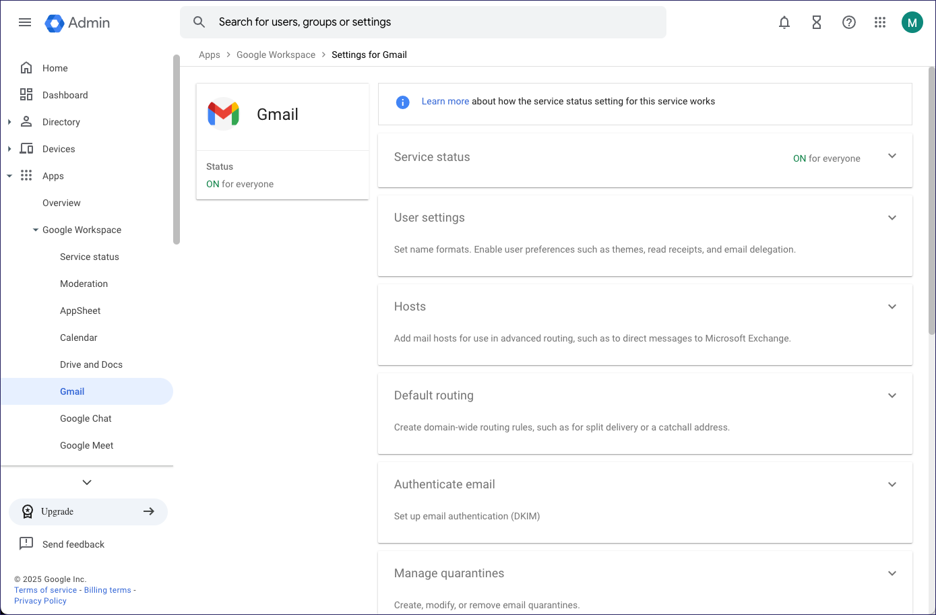Go to Dashboard in the sidebar
The image size is (936, 615).
pos(65,95)
